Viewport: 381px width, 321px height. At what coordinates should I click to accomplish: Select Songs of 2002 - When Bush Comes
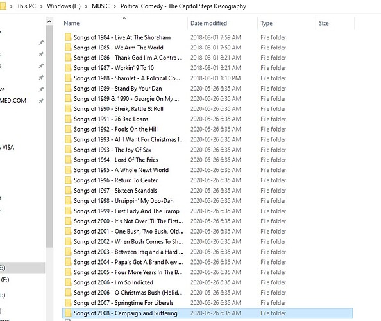[x=128, y=241]
